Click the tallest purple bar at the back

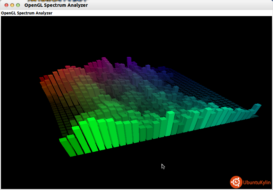tap(129, 62)
